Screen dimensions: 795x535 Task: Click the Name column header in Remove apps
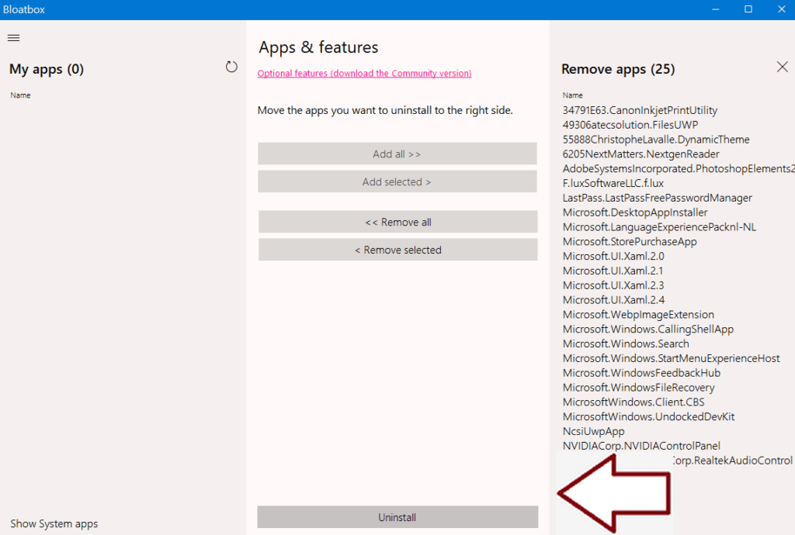click(572, 95)
